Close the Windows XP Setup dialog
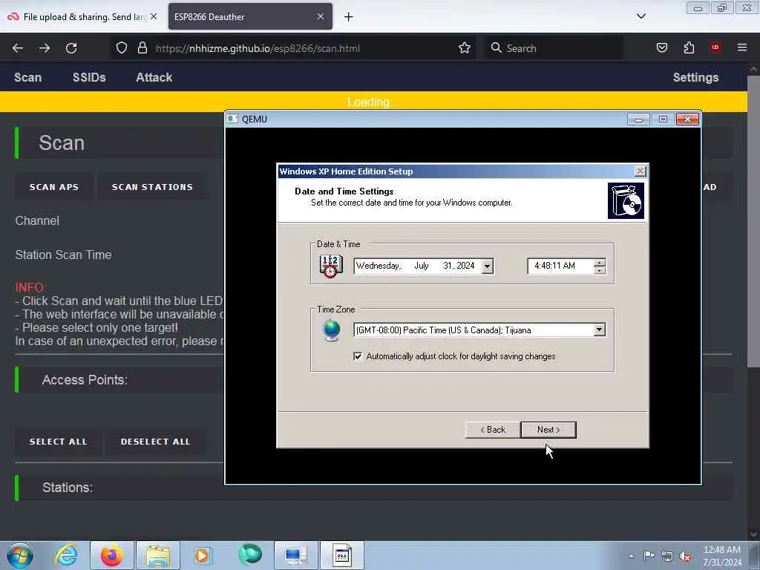The image size is (760, 570). pyautogui.click(x=640, y=171)
